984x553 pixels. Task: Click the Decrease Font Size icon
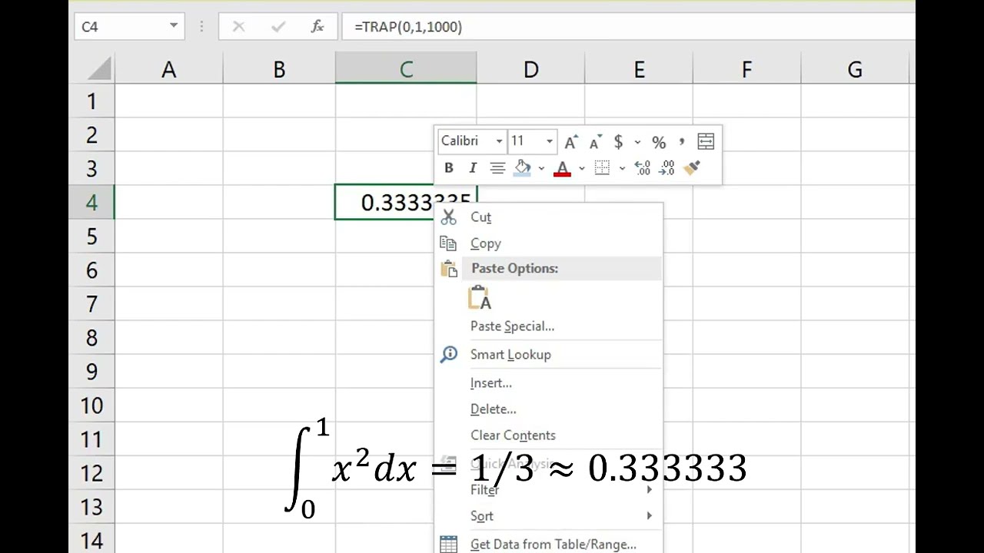coord(596,142)
